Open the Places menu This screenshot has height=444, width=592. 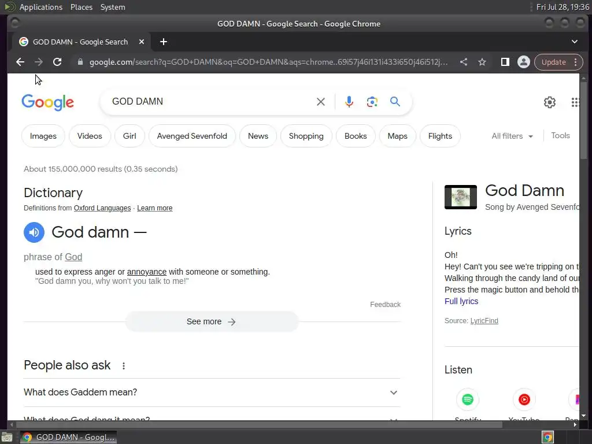(x=82, y=7)
